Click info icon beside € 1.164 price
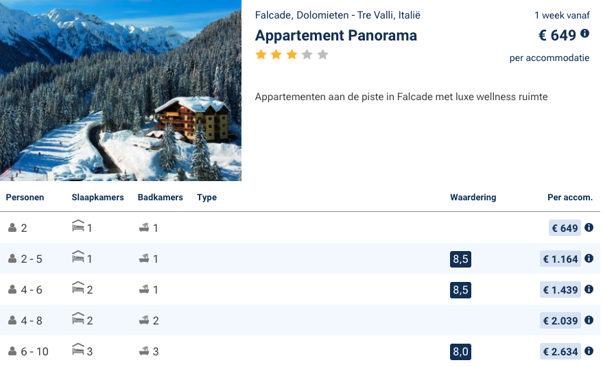Image resolution: width=603 pixels, height=367 pixels. pyautogui.click(x=589, y=259)
